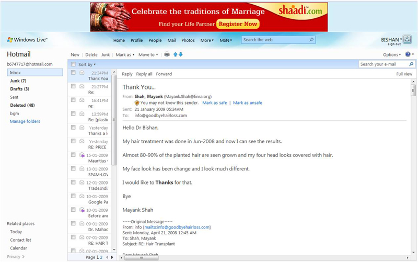The width and height of the screenshot is (418, 262).
Task: Click the Windows Live logo
Action: [x=27, y=40]
